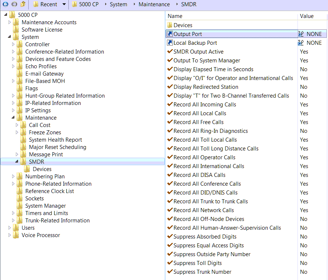Click checkmark icon beside Suppress Toll Digits
The image size is (328, 280).
coord(170,263)
